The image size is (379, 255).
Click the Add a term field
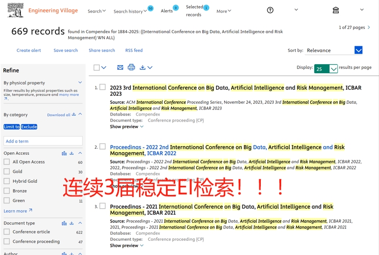[43, 141]
